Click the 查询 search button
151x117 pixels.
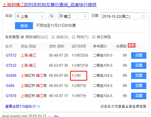(x=24, y=26)
